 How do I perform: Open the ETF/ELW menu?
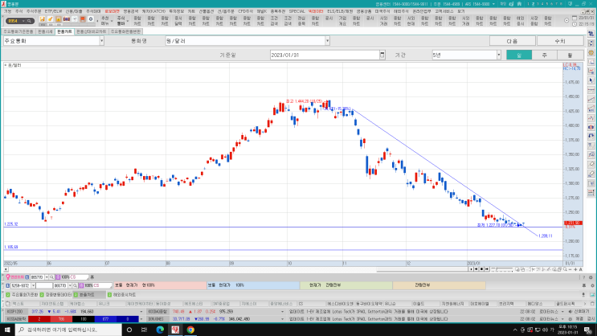(x=53, y=11)
